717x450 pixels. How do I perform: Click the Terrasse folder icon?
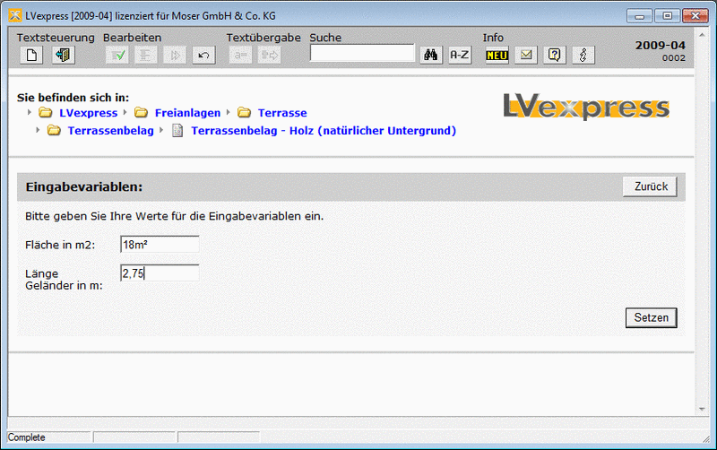(x=244, y=113)
